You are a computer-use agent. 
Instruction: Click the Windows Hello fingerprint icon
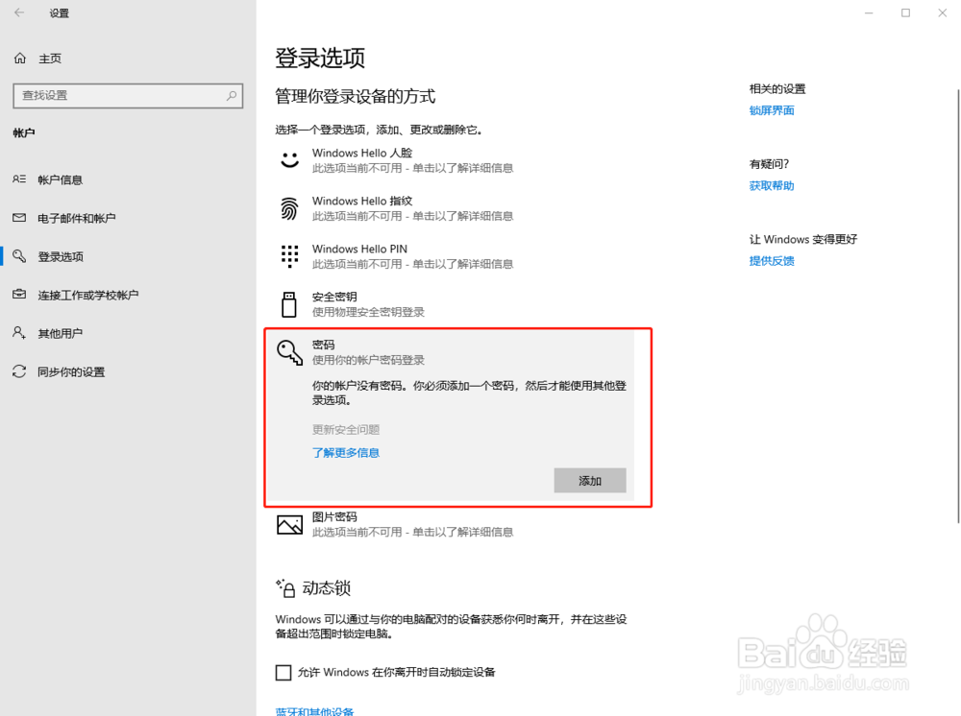click(x=289, y=208)
